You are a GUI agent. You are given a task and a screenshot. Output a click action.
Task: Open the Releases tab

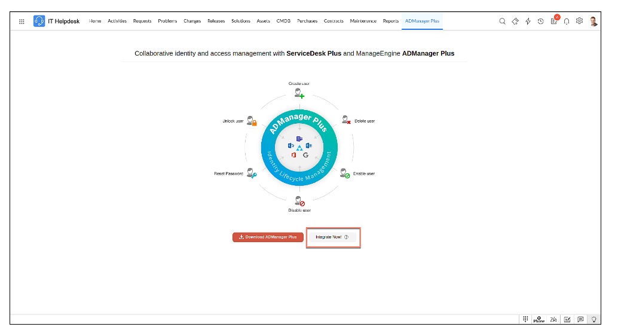click(x=216, y=21)
